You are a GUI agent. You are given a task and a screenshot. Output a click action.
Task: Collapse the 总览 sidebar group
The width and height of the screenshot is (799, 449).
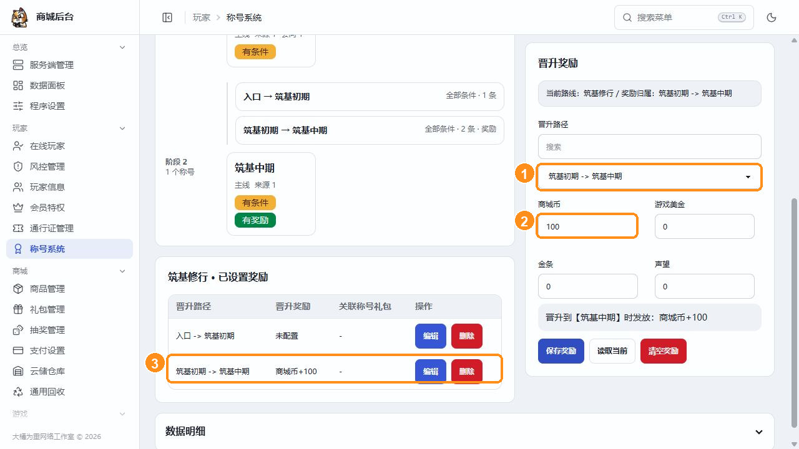122,47
